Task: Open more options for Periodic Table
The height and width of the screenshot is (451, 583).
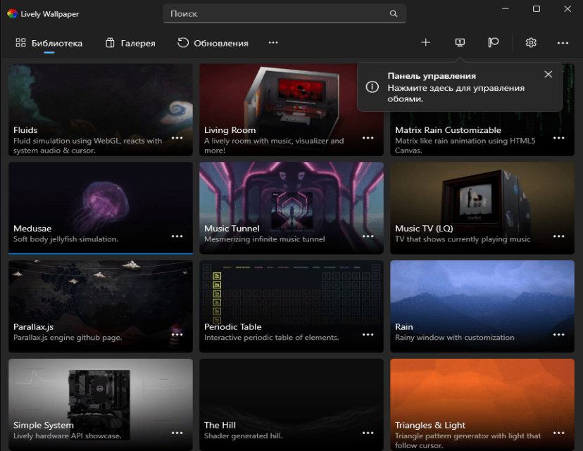Action: click(x=368, y=334)
